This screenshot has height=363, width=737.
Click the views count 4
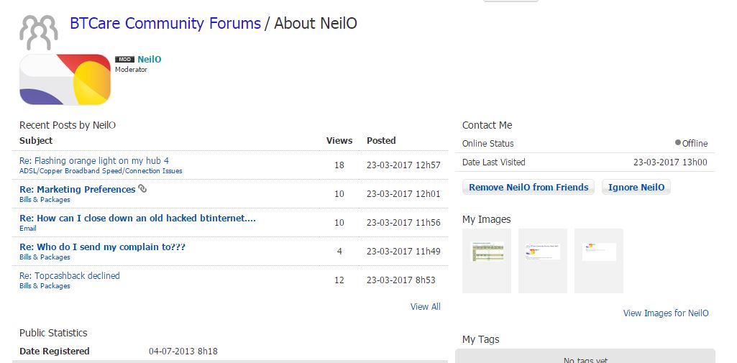[339, 252]
